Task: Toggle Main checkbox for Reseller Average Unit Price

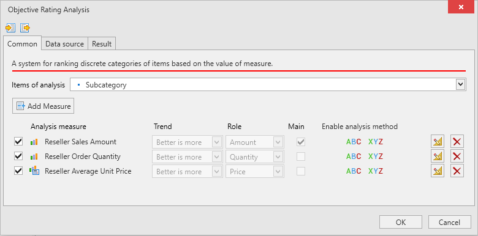Action: tap(301, 171)
